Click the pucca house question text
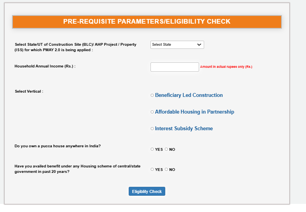This screenshot has height=212, width=306. point(58,146)
